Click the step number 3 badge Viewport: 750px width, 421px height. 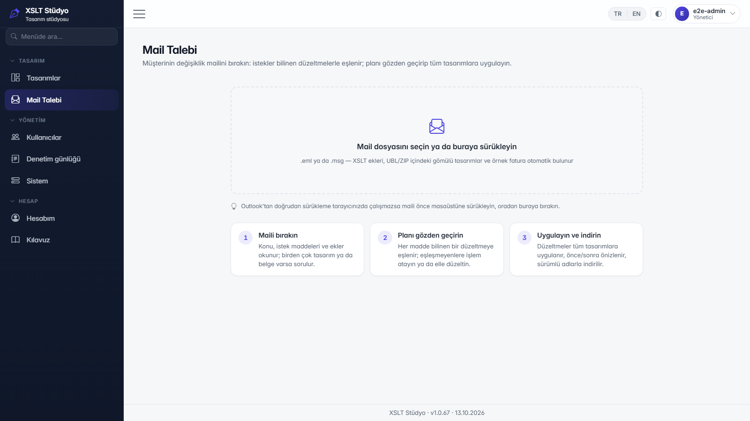pos(525,238)
